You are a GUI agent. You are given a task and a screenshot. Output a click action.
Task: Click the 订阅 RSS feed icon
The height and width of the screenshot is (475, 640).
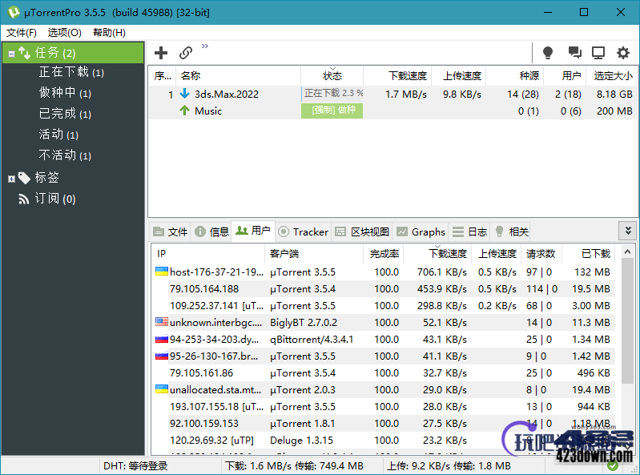pyautogui.click(x=24, y=199)
